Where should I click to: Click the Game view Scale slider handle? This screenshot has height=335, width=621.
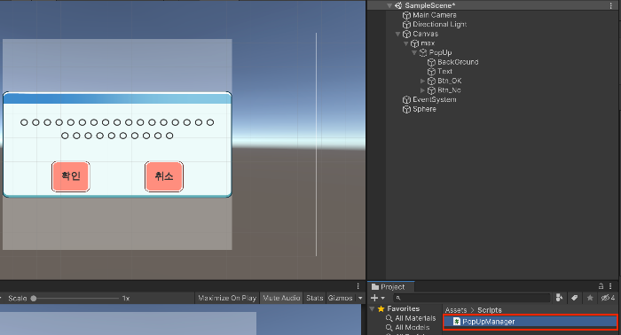[34, 299]
